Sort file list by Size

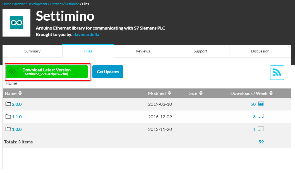click(x=196, y=93)
